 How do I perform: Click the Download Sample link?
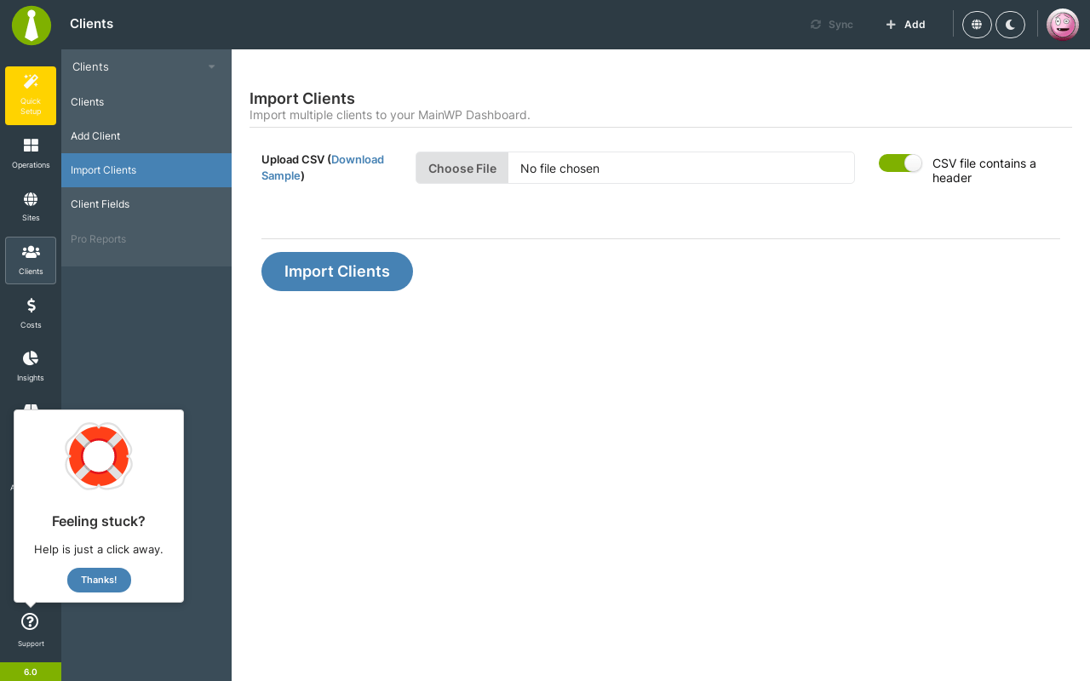pyautogui.click(x=323, y=168)
